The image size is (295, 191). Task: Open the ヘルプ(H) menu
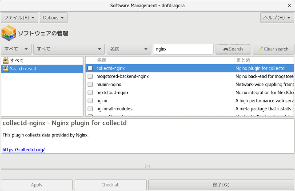277,18
